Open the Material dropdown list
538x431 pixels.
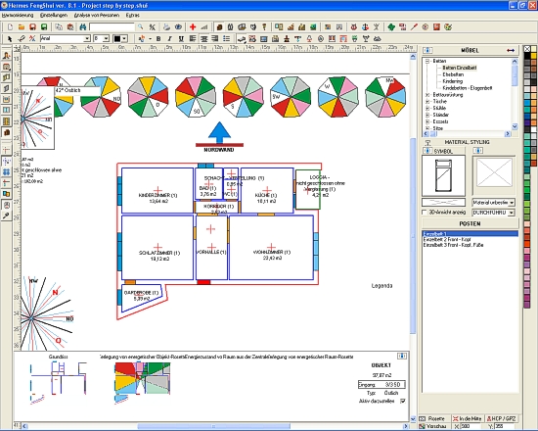[512, 203]
